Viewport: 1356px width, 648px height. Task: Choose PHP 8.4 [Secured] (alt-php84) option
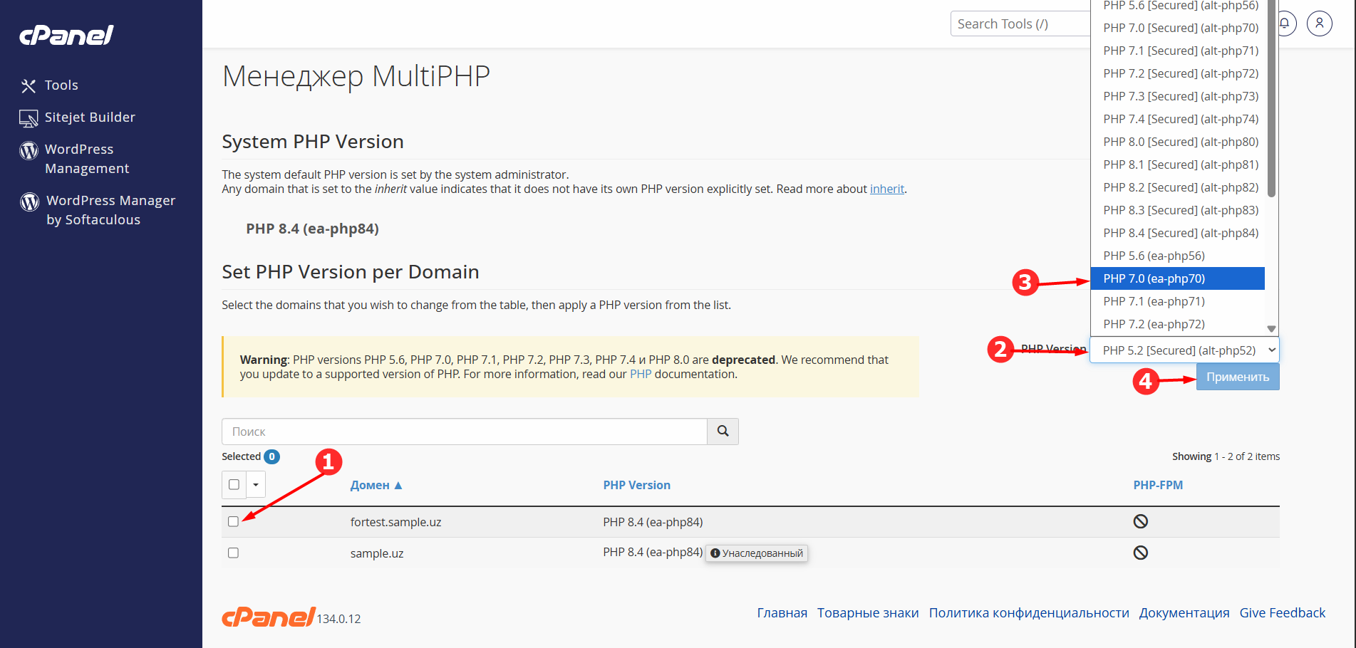coord(1177,233)
